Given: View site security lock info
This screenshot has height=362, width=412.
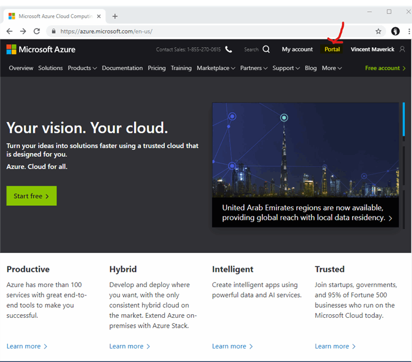Looking at the screenshot, I should (x=54, y=31).
